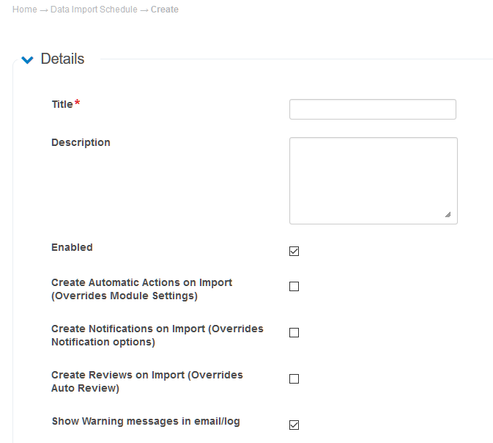Collapse the Details section chevron

(28, 60)
